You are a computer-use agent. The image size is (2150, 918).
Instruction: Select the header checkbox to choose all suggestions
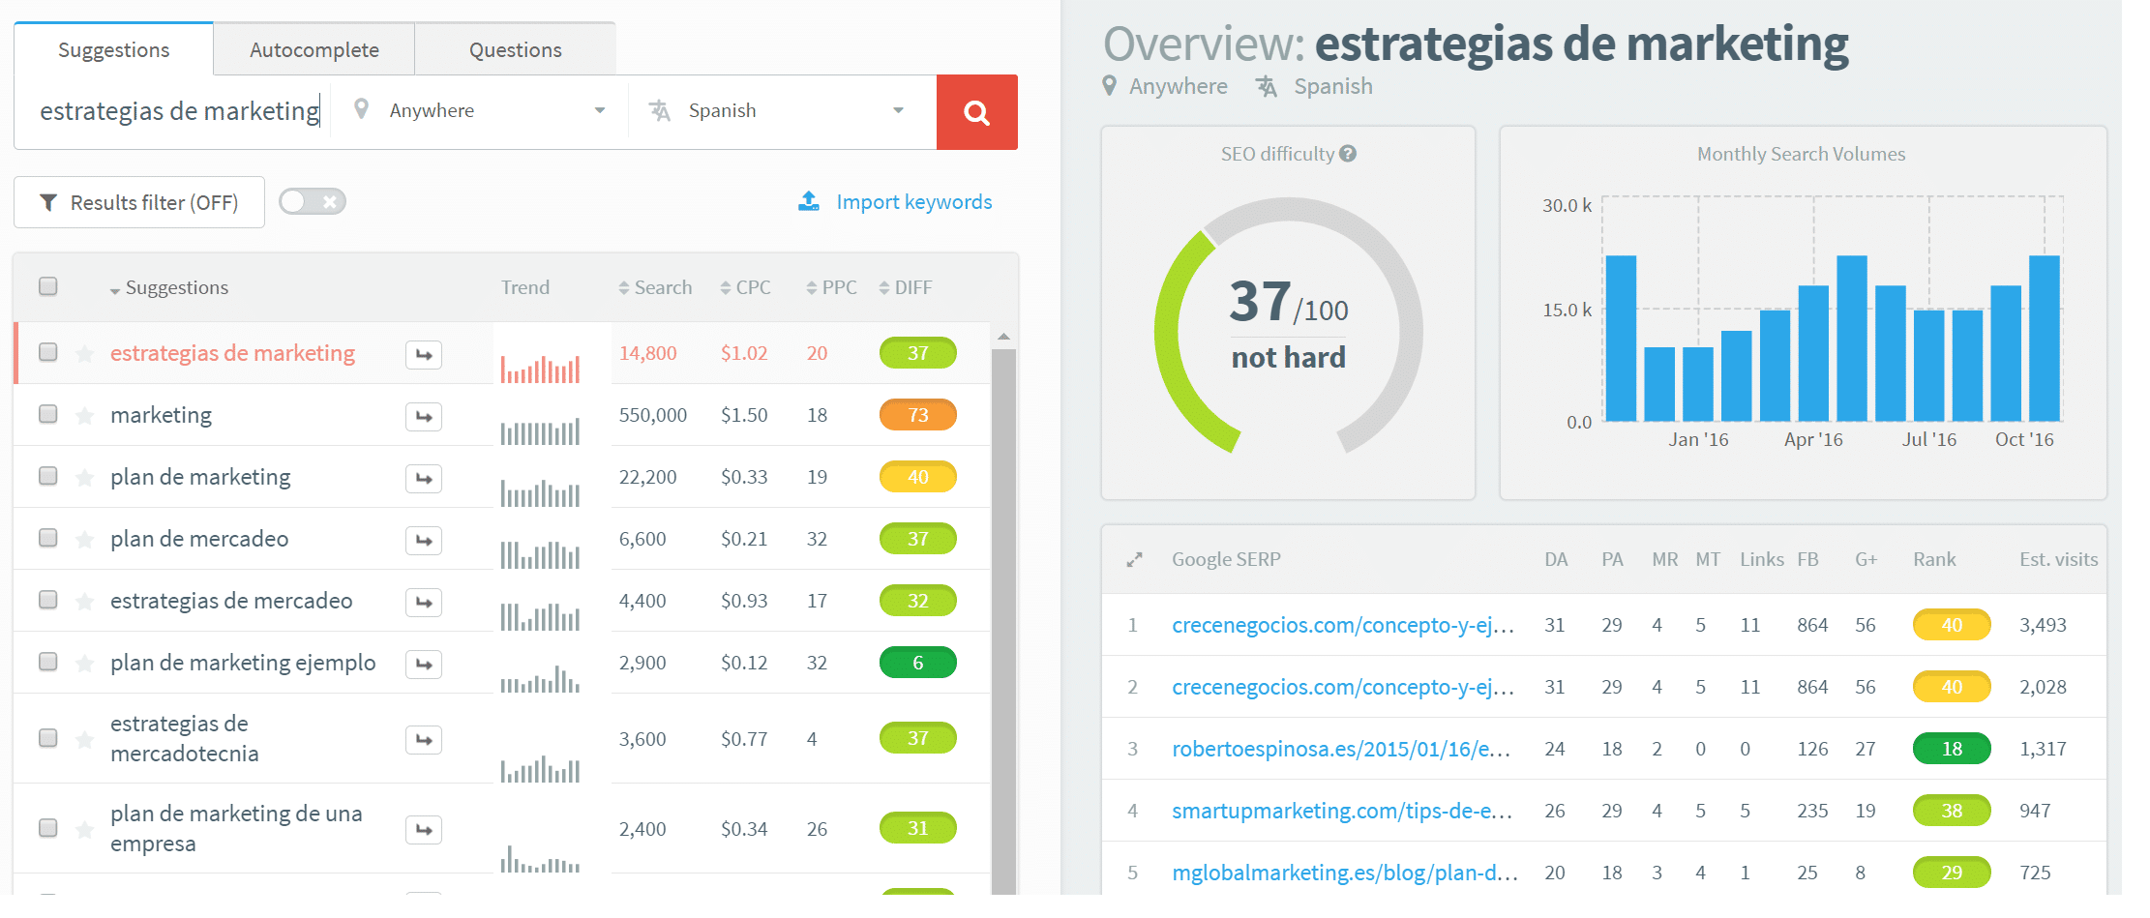[x=47, y=286]
